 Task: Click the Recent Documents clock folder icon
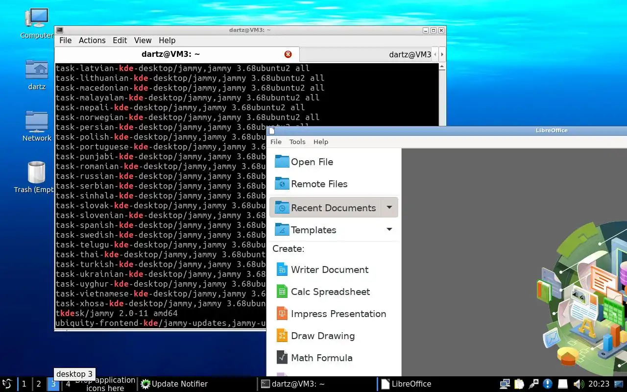(282, 208)
